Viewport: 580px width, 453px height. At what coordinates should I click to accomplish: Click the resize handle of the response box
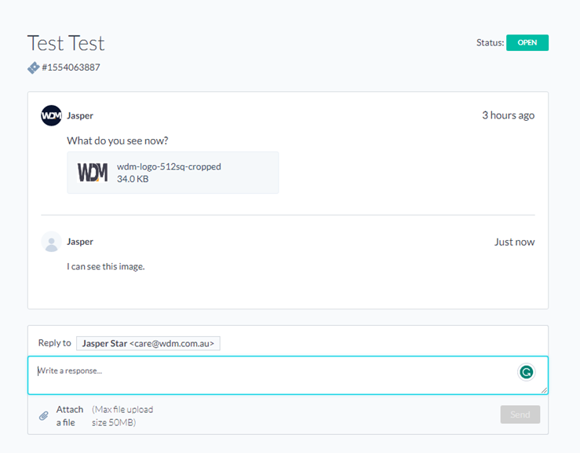pyautogui.click(x=544, y=390)
